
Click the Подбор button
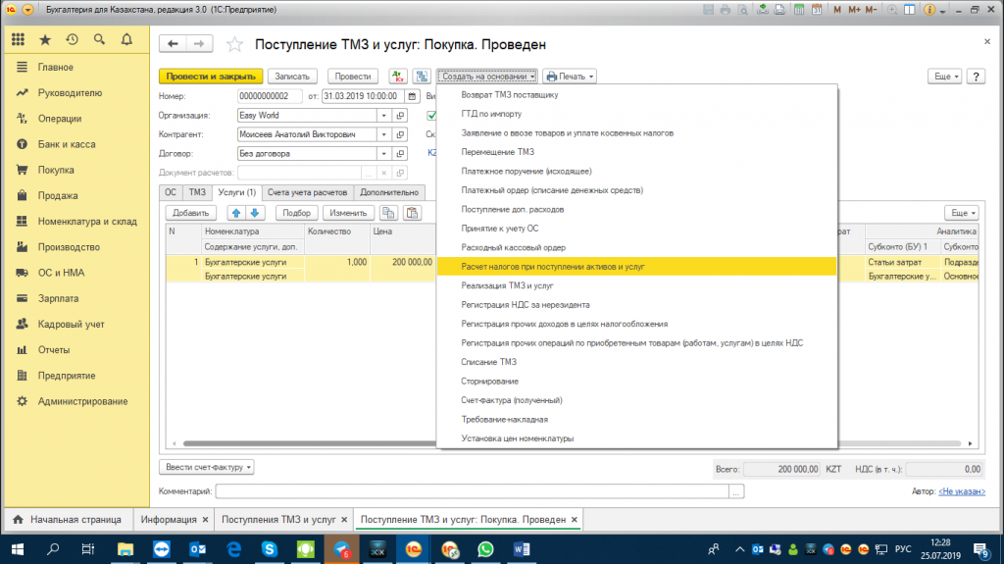296,213
